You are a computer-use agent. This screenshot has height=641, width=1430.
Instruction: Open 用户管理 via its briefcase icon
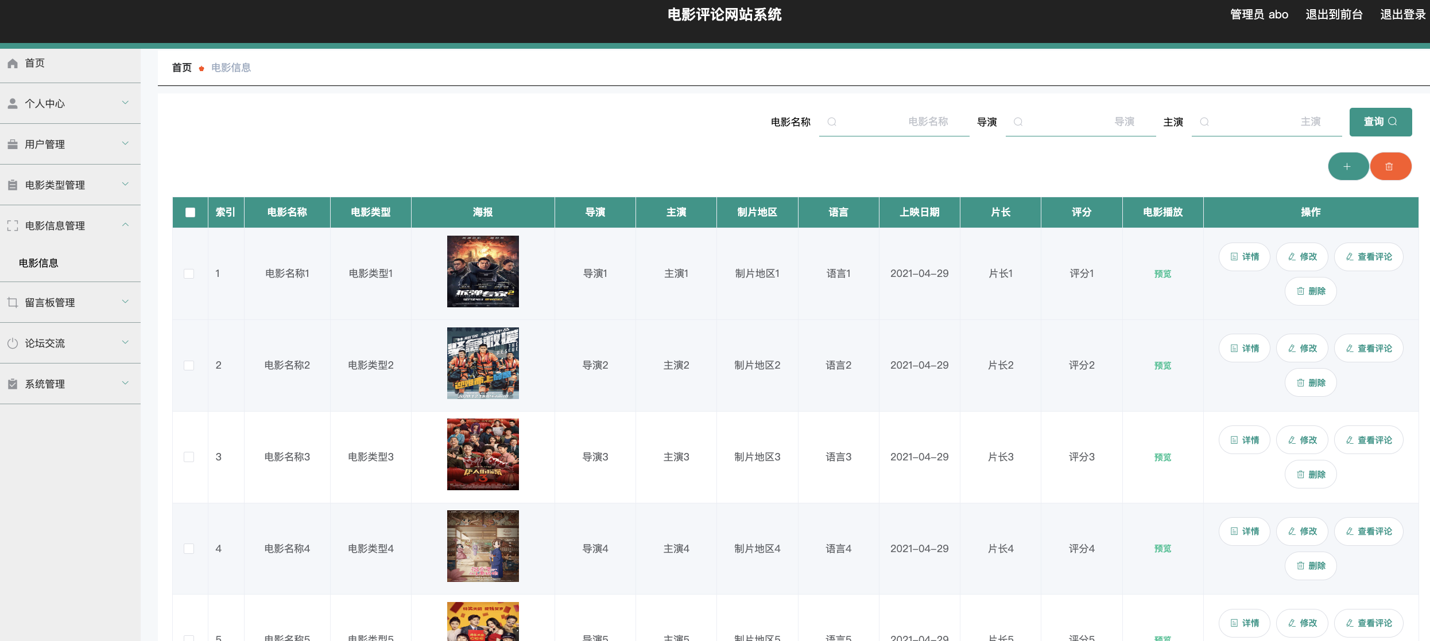(x=12, y=144)
